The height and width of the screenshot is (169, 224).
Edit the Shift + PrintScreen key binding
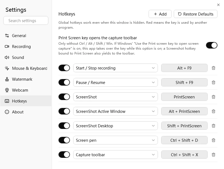[184, 126]
